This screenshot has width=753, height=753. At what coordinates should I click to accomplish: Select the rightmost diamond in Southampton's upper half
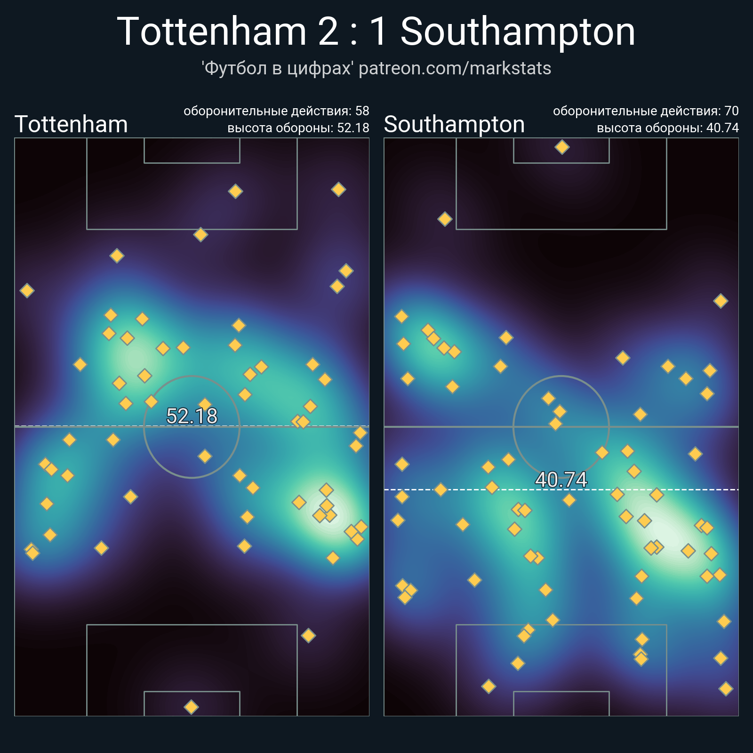point(721,301)
